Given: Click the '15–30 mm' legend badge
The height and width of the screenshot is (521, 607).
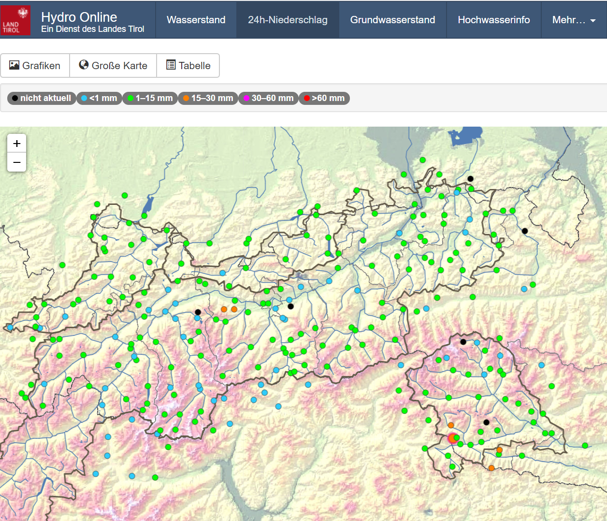Looking at the screenshot, I should (x=208, y=98).
